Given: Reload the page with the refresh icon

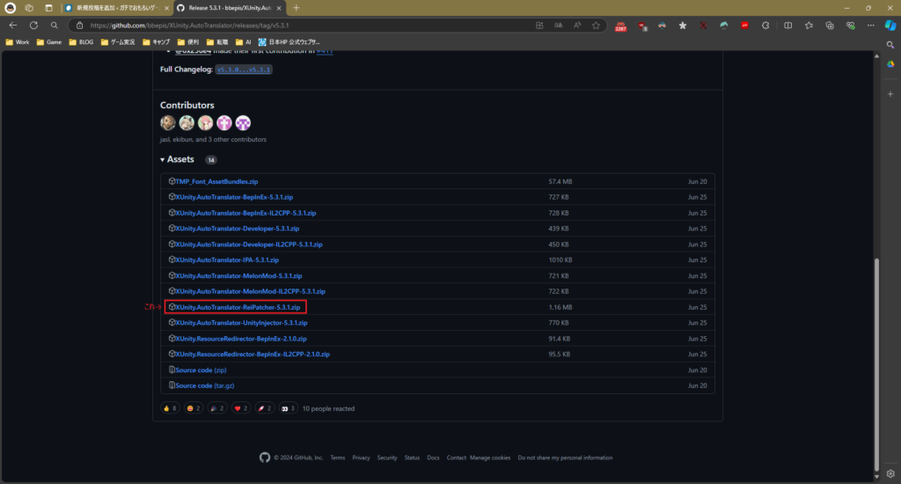Looking at the screenshot, I should [x=34, y=26].
